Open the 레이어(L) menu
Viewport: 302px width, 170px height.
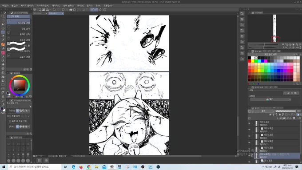pyautogui.click(x=56, y=6)
